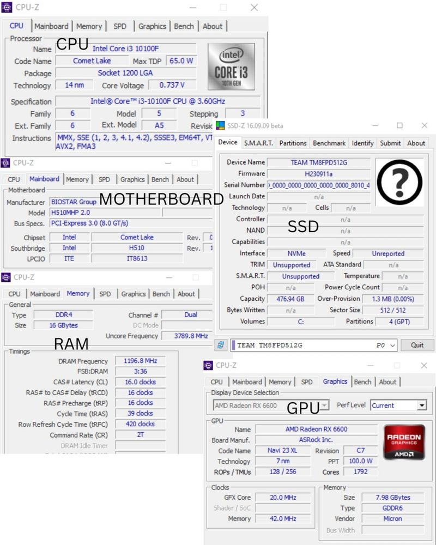Viewport: 436px width, 545px height.
Task: Click the CPU-Z app icon in the Mainboard window title bar
Action: (x=5, y=162)
